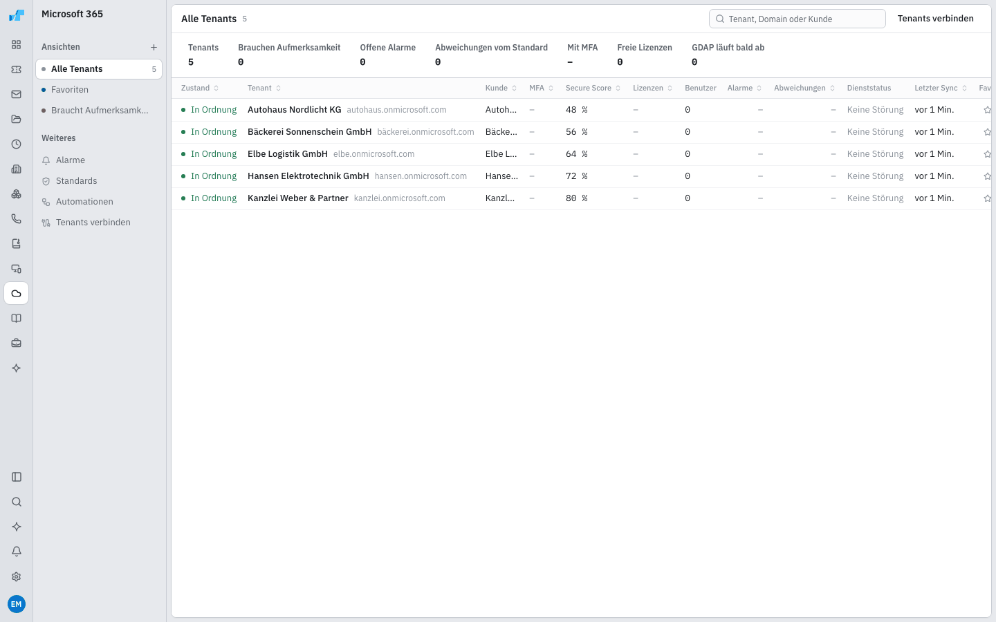The height and width of the screenshot is (622, 996).
Task: Sort by the Tenant column header
Action: (x=264, y=88)
